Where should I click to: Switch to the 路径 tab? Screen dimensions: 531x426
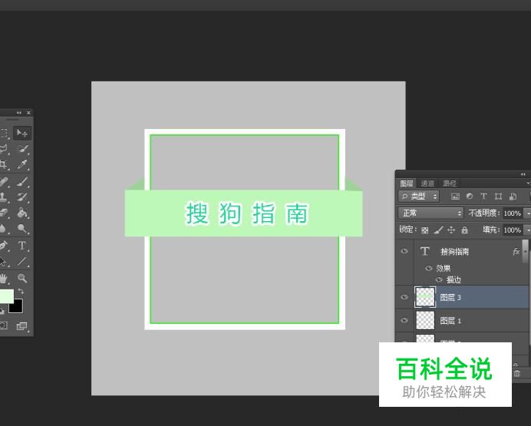tap(450, 183)
